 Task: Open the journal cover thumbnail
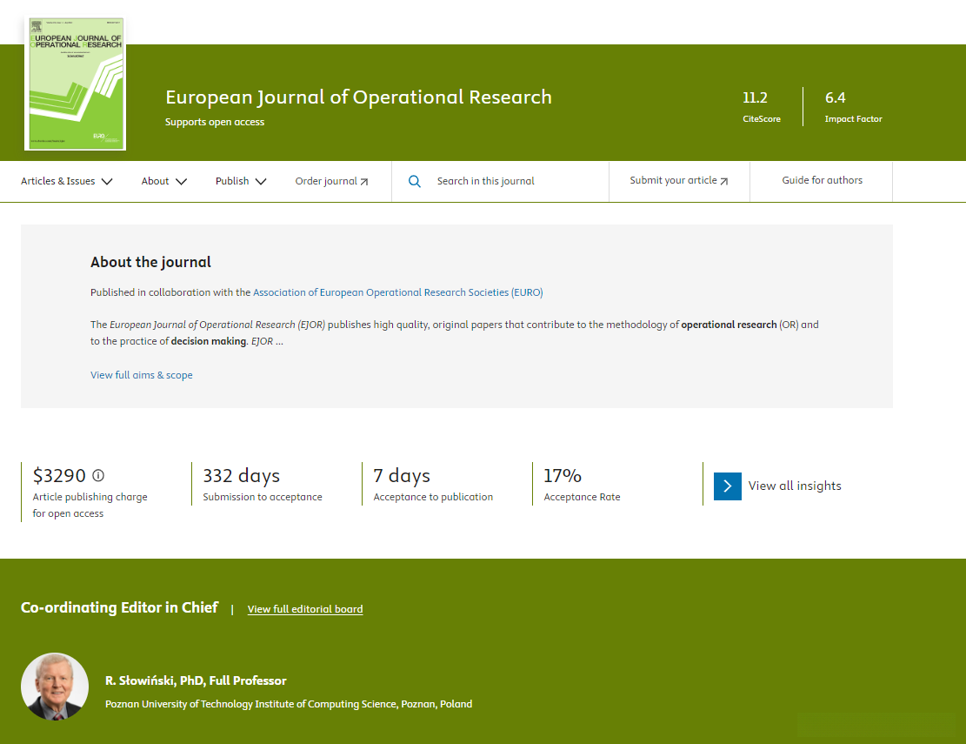pos(75,84)
